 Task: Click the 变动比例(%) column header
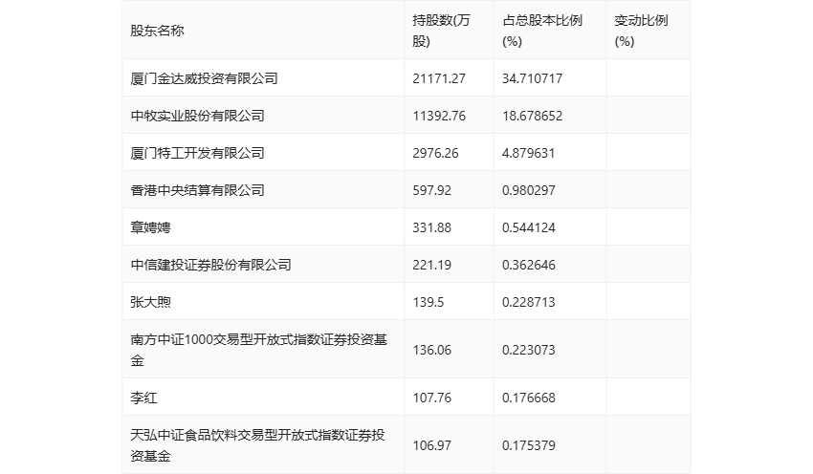[x=642, y=31]
